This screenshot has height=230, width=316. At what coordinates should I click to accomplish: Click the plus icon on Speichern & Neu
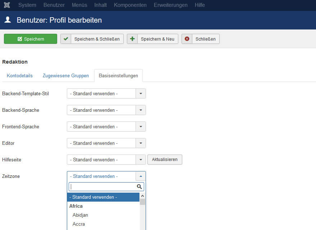click(x=132, y=39)
